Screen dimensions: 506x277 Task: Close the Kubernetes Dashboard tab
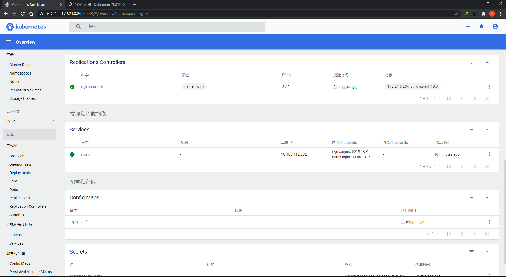[61, 4]
